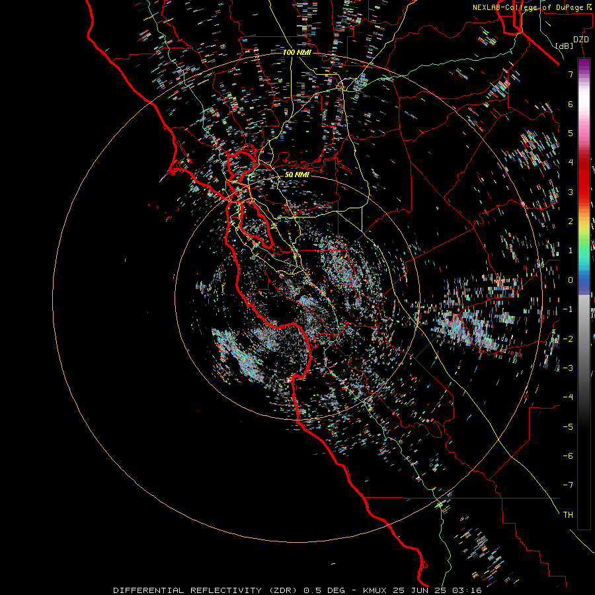Viewport: 595px width, 595px height.
Task: Click the "DZD" product label above the scale
Action: (580, 40)
